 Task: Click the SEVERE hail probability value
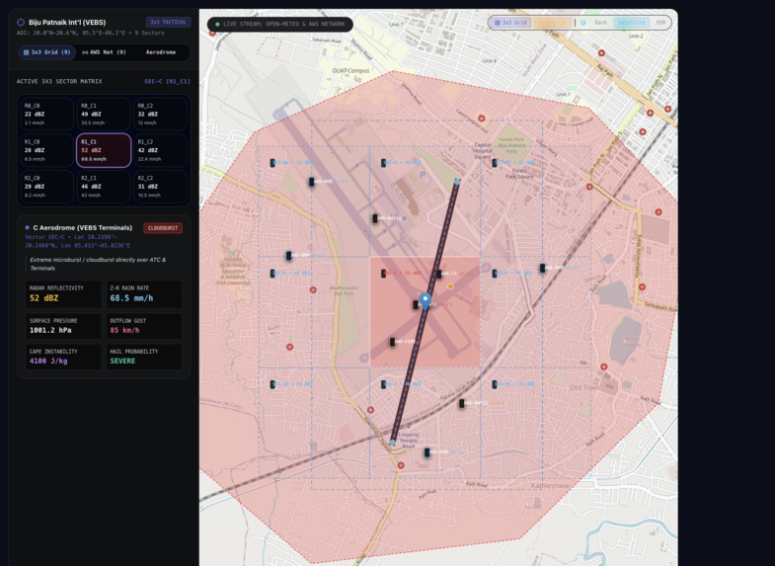[122, 361]
